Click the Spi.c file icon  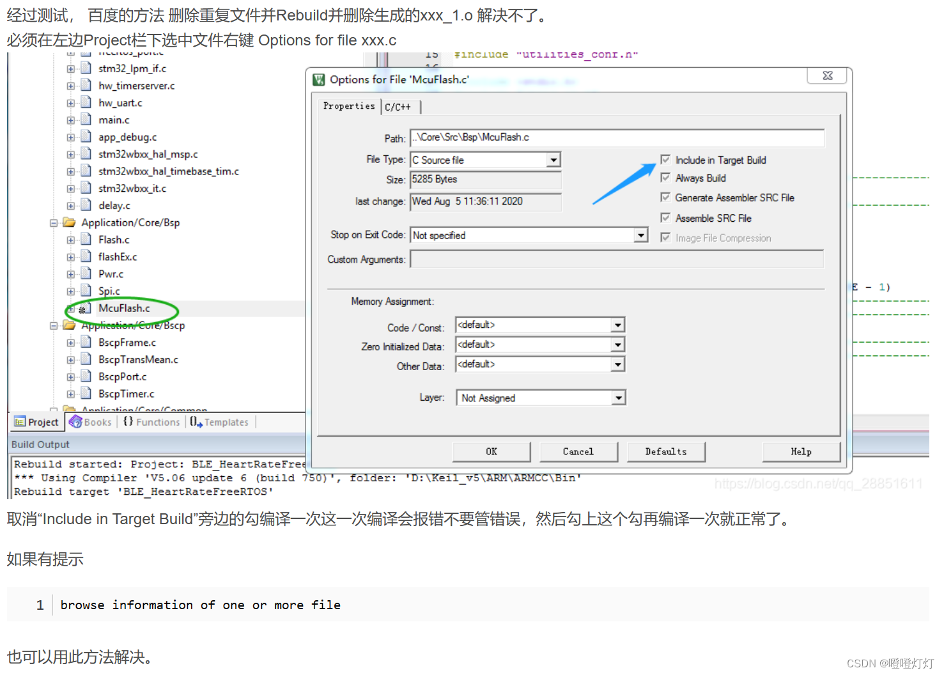pyautogui.click(x=86, y=291)
